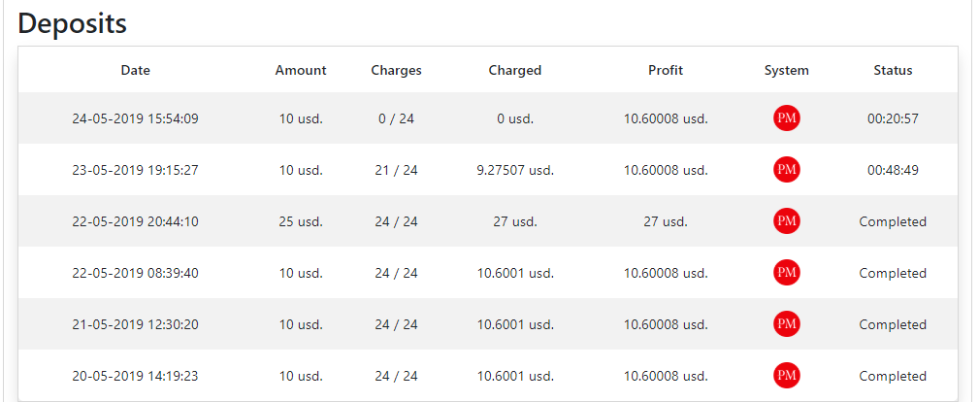Click the 27 usd. profit value
The height and width of the screenshot is (402, 979).
click(x=666, y=221)
